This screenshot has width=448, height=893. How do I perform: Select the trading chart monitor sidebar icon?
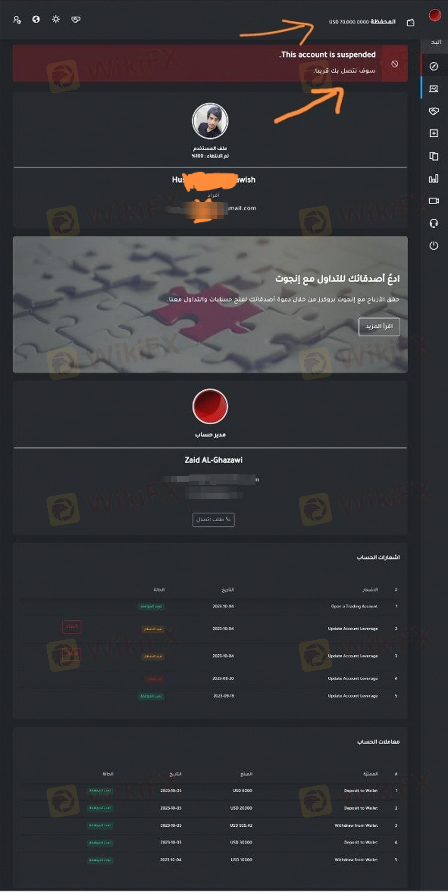[x=434, y=89]
